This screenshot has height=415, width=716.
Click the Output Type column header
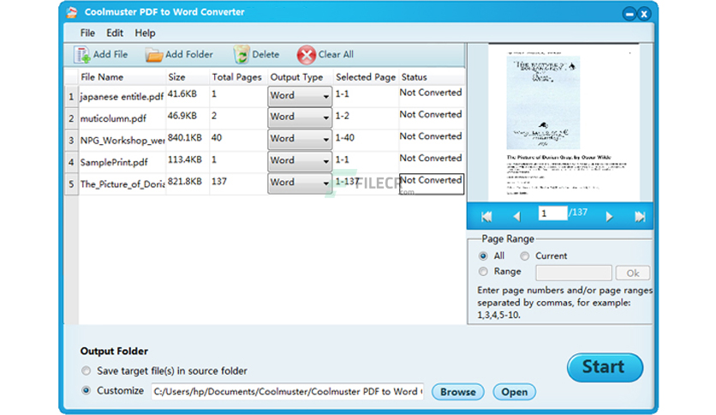click(296, 77)
